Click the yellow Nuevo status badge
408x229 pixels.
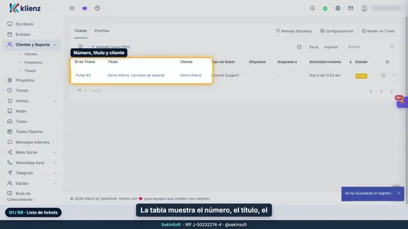[361, 76]
